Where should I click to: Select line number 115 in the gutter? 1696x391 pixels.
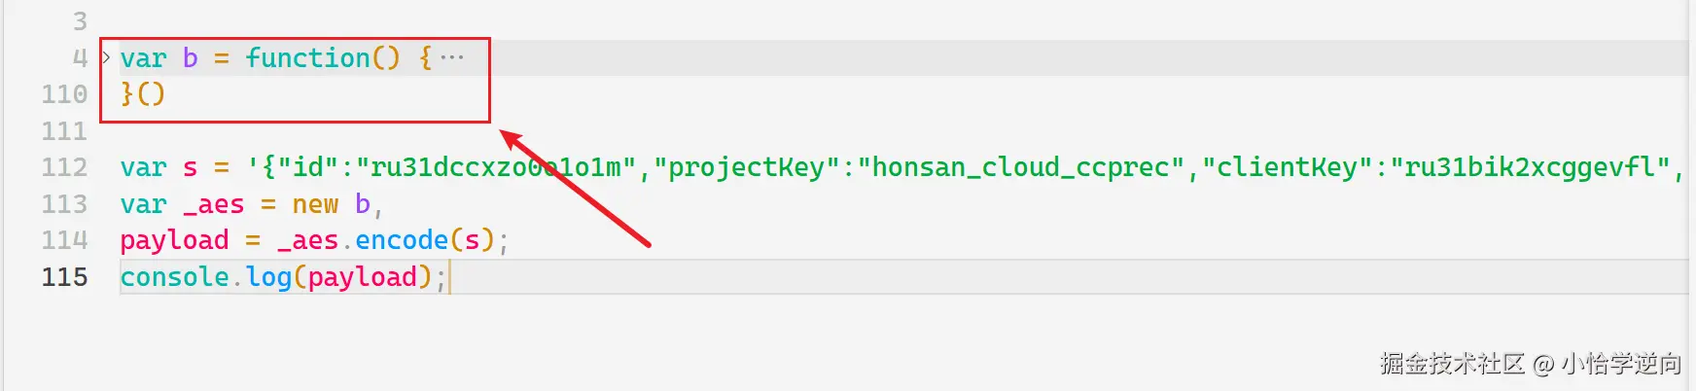tap(64, 277)
